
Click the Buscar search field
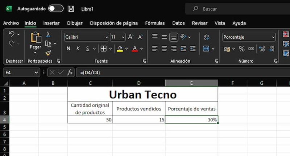pyautogui.click(x=239, y=9)
